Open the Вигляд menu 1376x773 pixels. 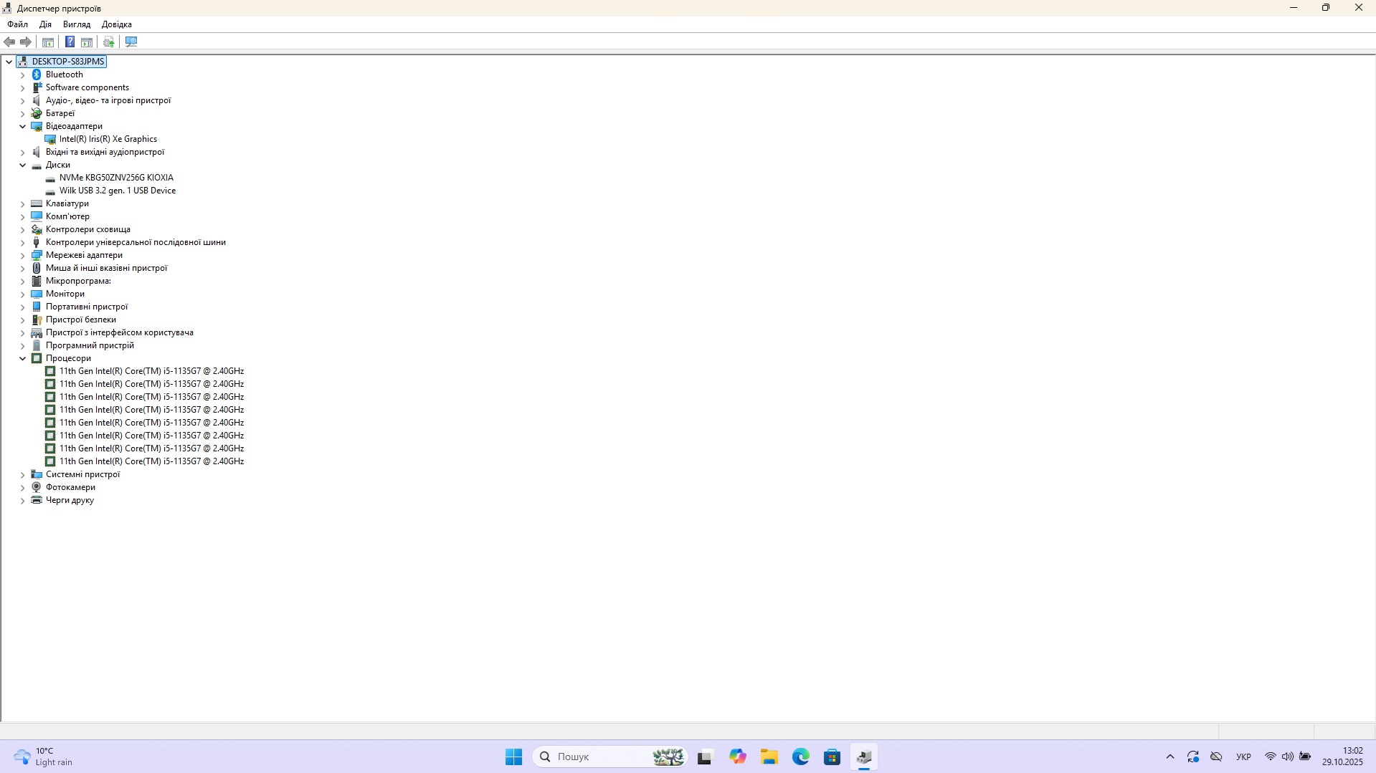tap(77, 24)
